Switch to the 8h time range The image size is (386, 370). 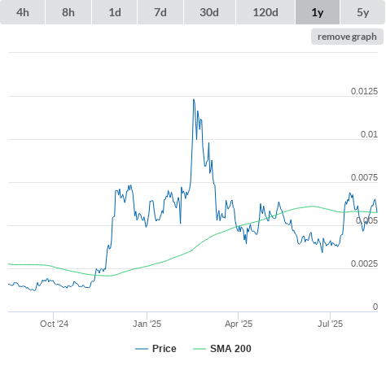tap(68, 12)
